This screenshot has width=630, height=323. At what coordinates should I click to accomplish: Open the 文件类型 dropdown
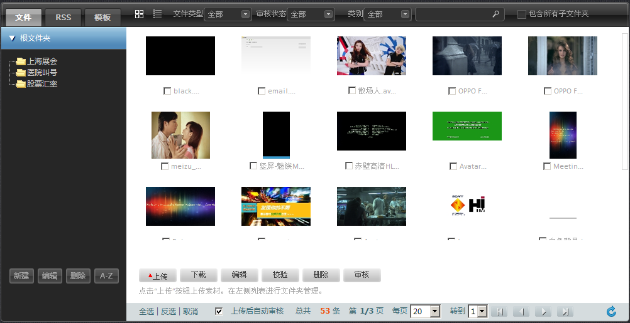[228, 14]
